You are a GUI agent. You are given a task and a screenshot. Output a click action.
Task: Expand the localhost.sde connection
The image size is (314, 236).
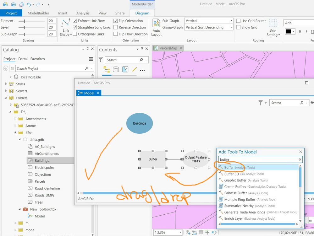pos(11,77)
